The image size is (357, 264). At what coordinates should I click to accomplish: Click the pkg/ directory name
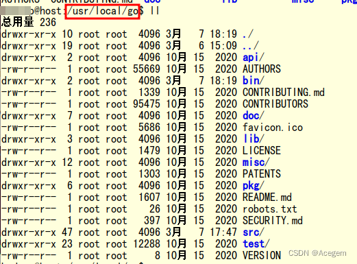[x=254, y=186]
